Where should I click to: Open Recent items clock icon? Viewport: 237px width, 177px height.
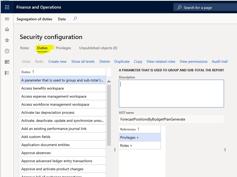pyautogui.click(x=7, y=51)
